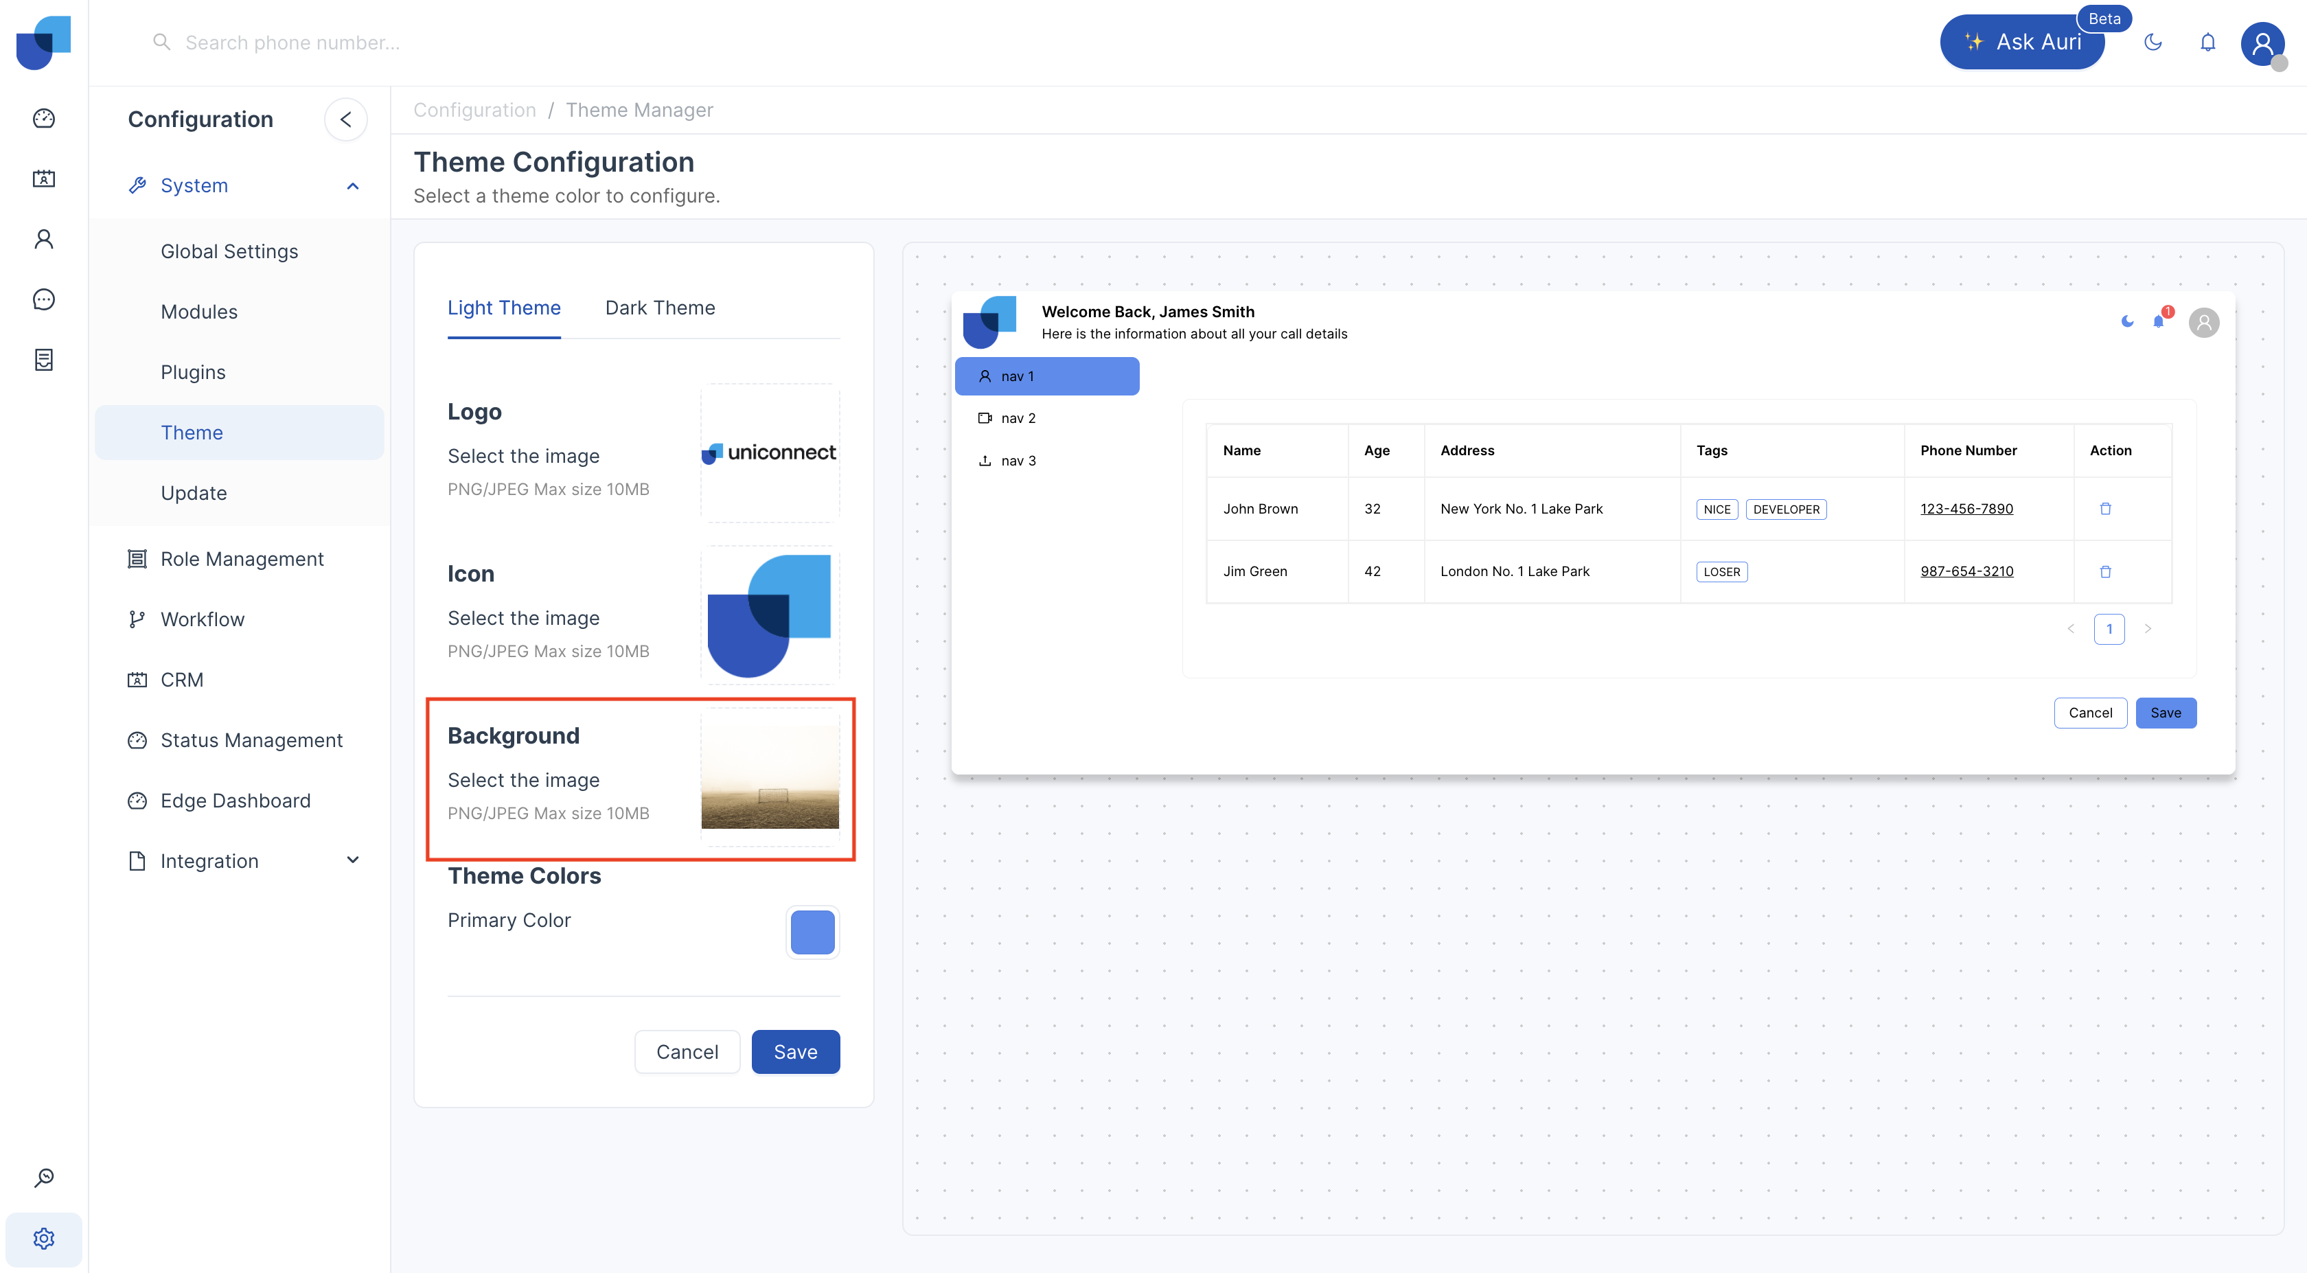Viewport: 2307px width, 1273px height.
Task: Open the search-chat icon above settings gear
Action: (x=44, y=1177)
